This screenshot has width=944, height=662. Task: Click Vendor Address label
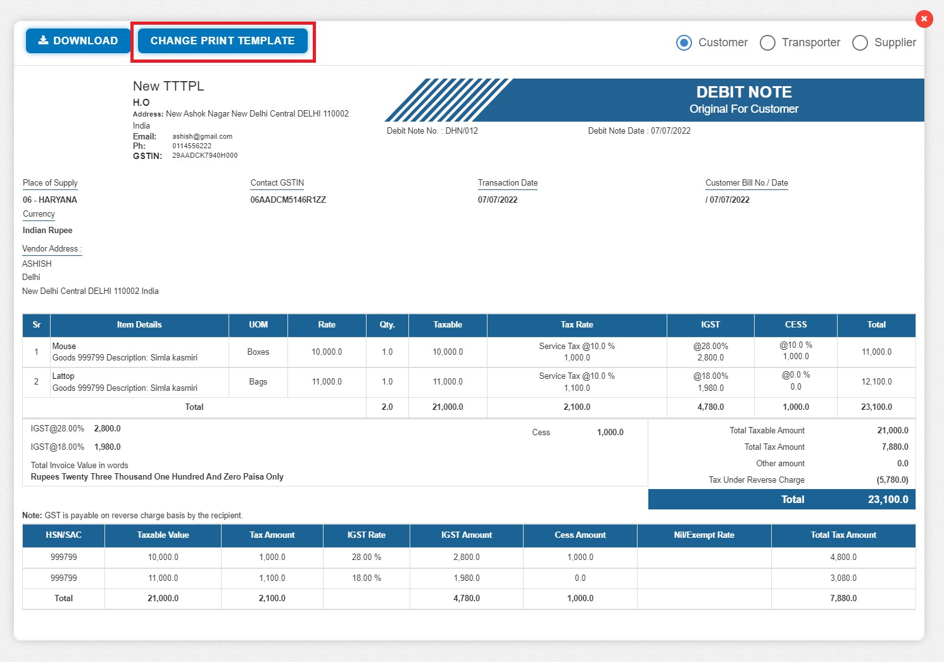[52, 248]
